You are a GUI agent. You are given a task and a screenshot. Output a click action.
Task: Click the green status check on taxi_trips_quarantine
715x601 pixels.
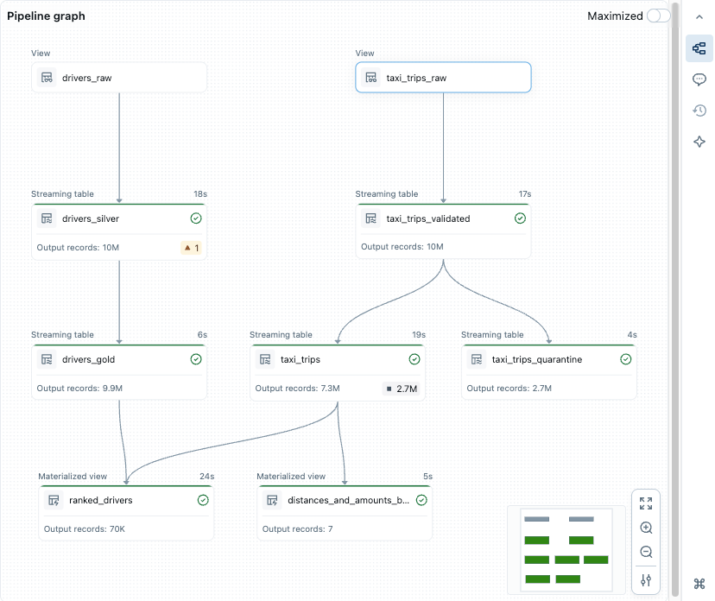click(x=625, y=359)
